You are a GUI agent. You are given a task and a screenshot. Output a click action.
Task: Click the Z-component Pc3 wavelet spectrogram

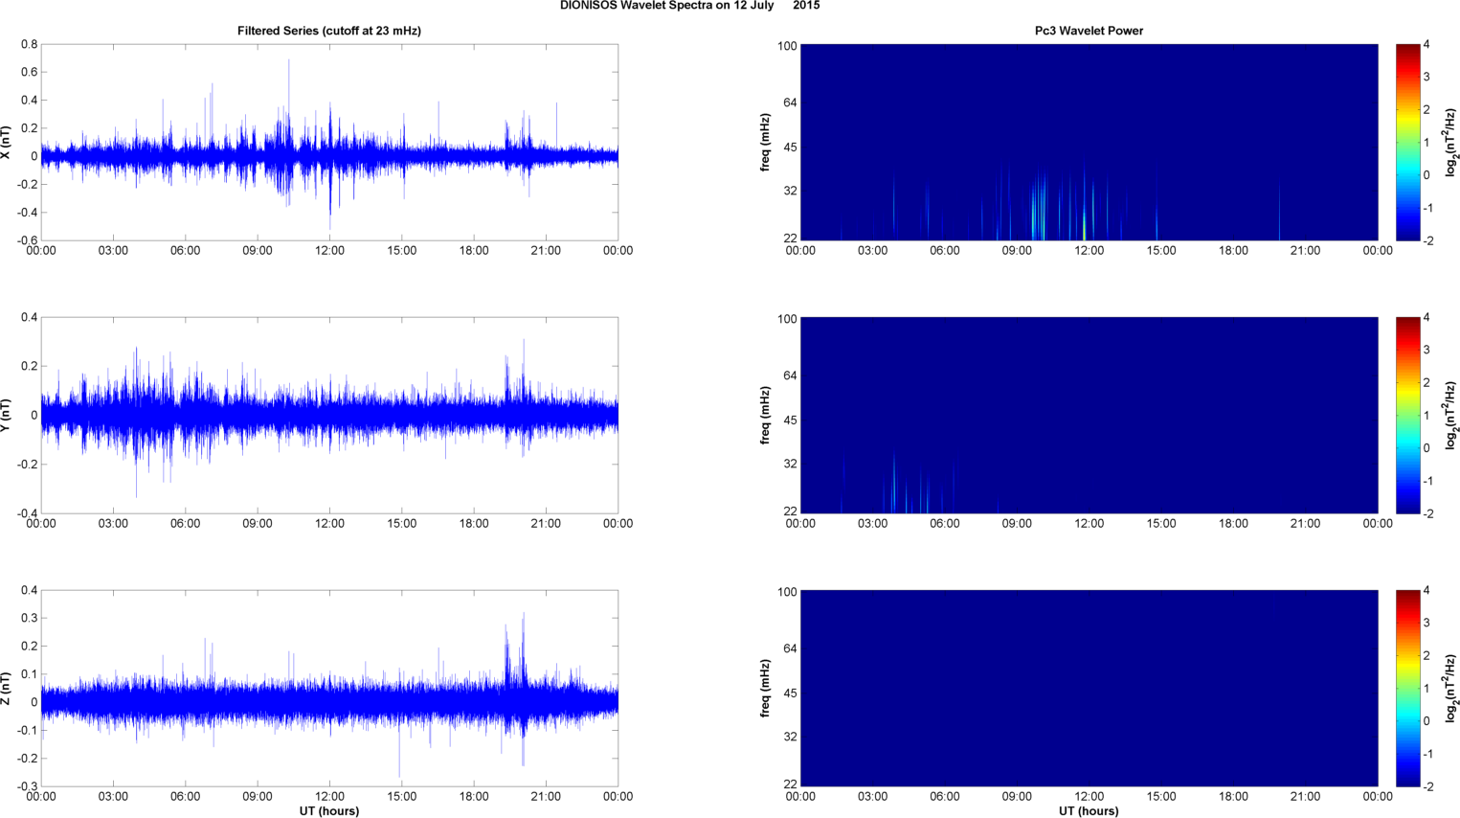(x=1089, y=689)
